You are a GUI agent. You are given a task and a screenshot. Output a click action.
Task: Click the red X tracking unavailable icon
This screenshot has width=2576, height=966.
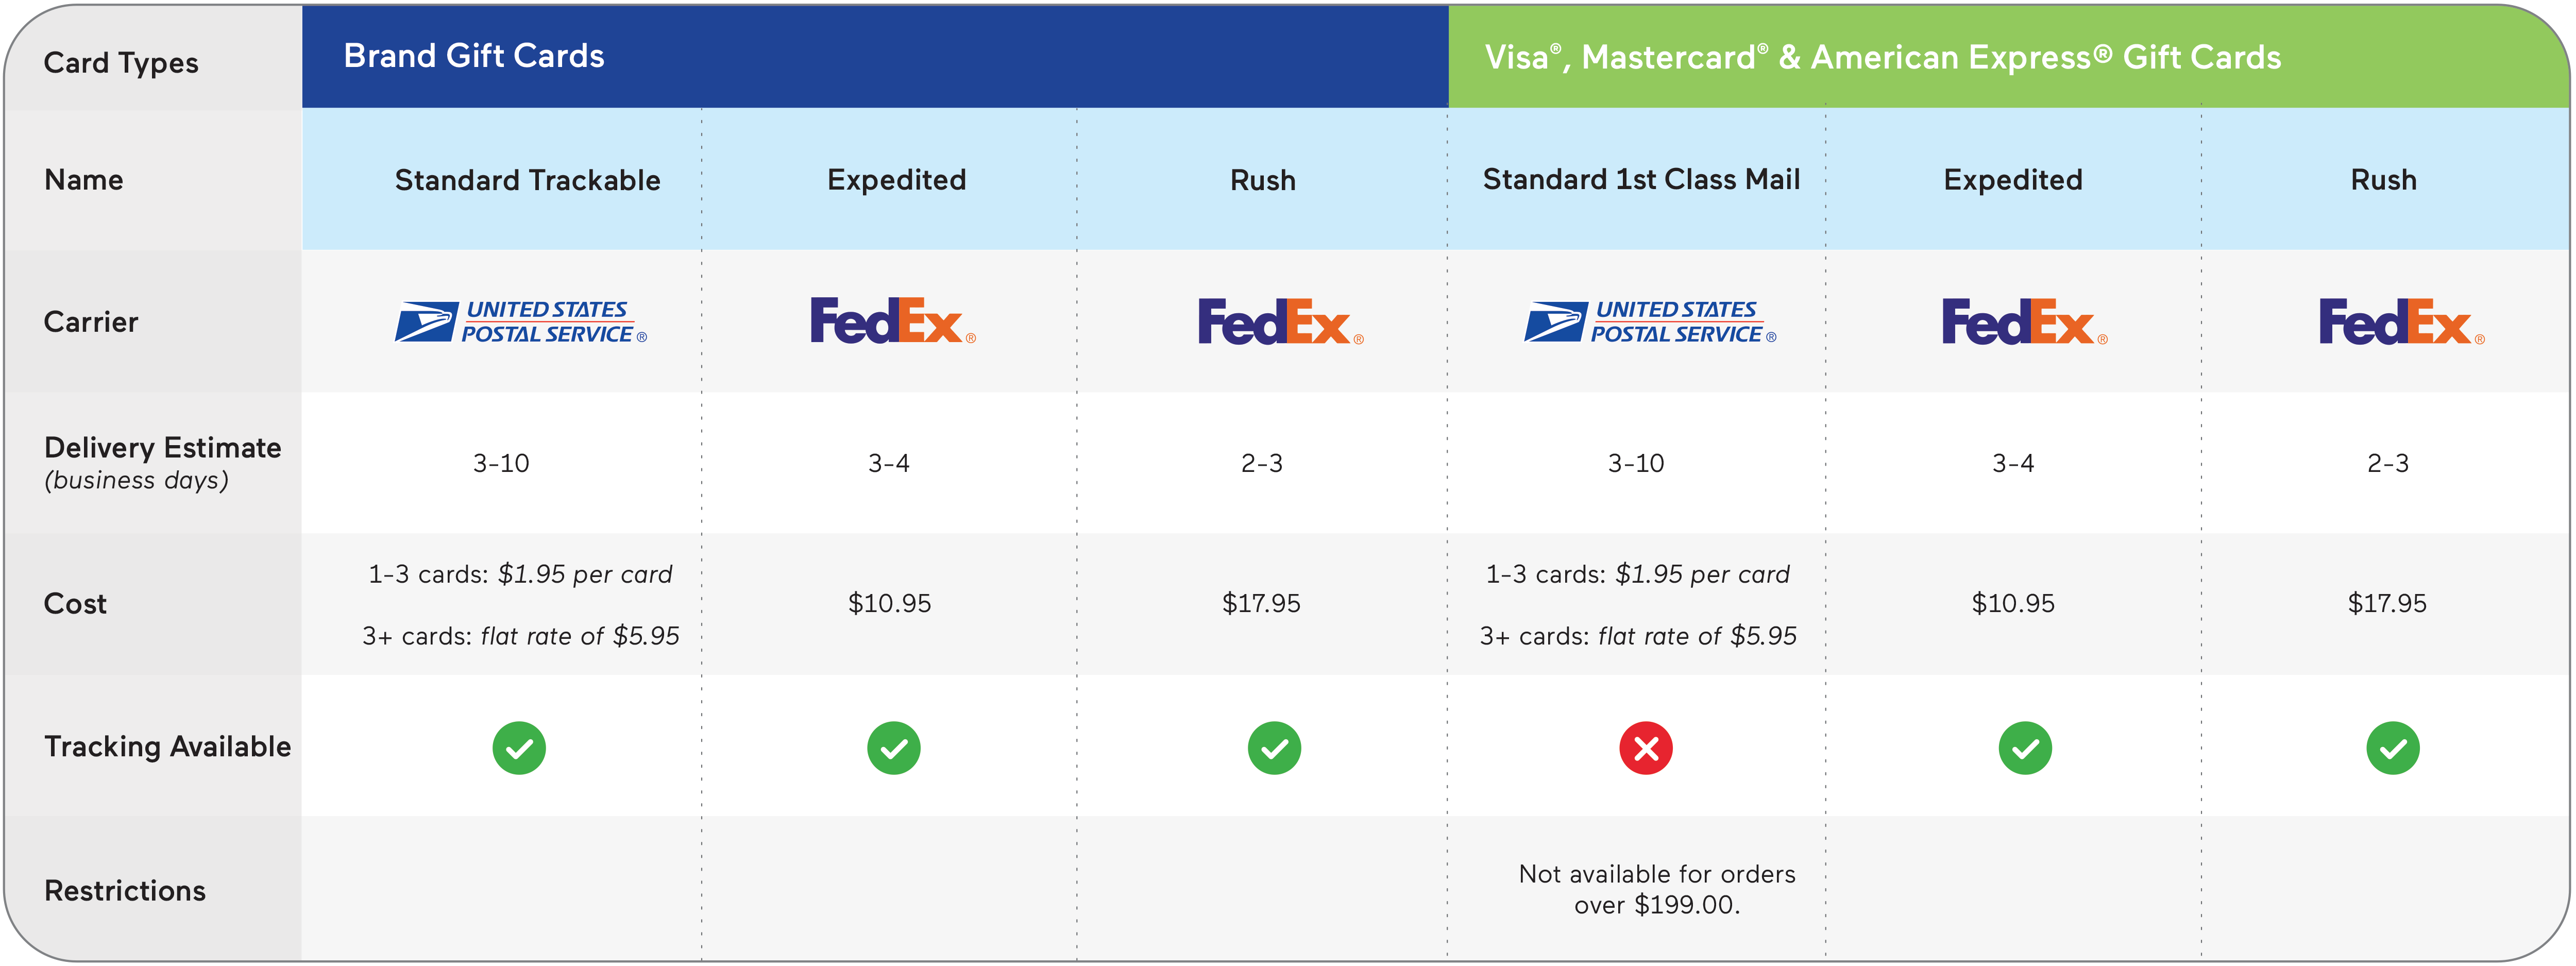pyautogui.click(x=1646, y=748)
